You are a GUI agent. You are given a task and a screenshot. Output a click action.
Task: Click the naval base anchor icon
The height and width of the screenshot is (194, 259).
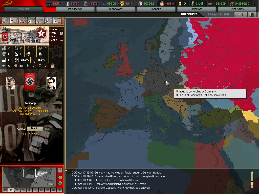(x=16, y=48)
